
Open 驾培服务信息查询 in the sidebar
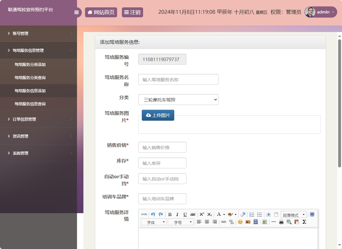tap(30, 104)
